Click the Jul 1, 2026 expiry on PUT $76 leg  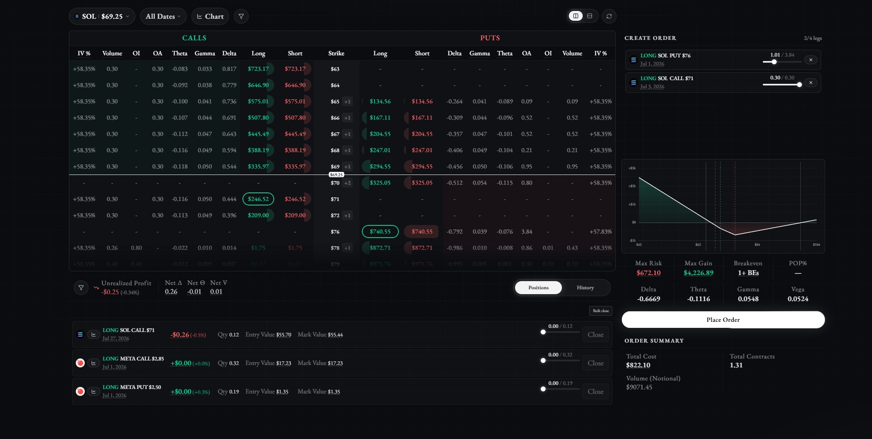coord(652,64)
